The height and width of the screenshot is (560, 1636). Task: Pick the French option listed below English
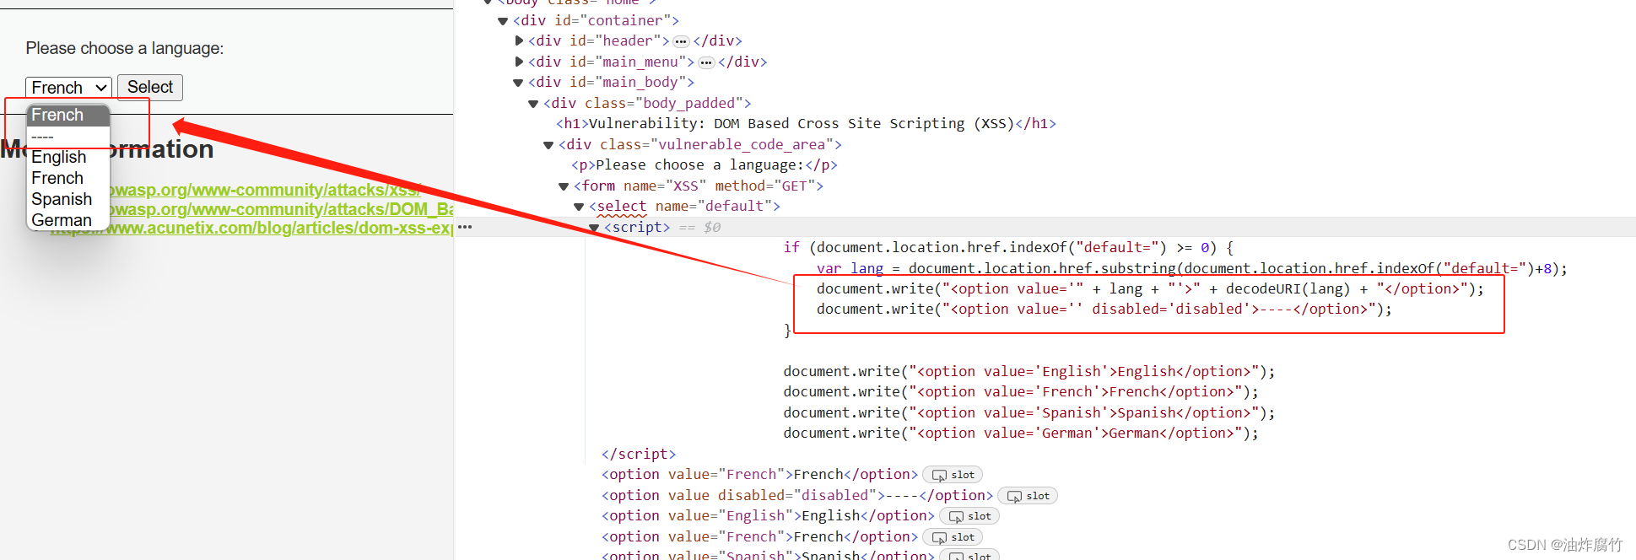(57, 178)
